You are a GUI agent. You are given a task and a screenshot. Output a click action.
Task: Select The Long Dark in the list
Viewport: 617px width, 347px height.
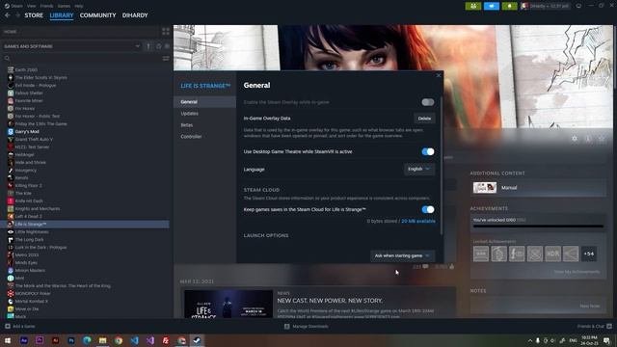click(29, 240)
